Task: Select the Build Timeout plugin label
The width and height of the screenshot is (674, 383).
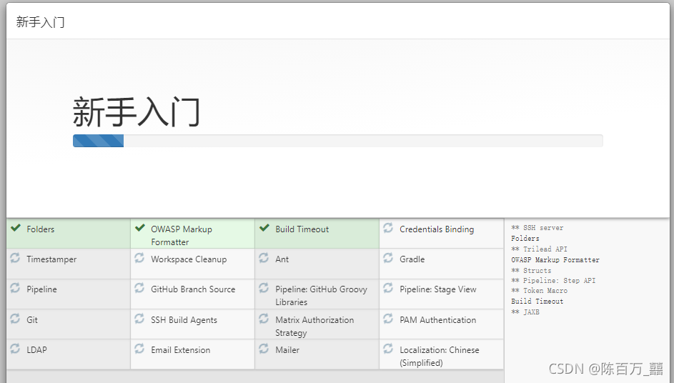Action: 302,229
